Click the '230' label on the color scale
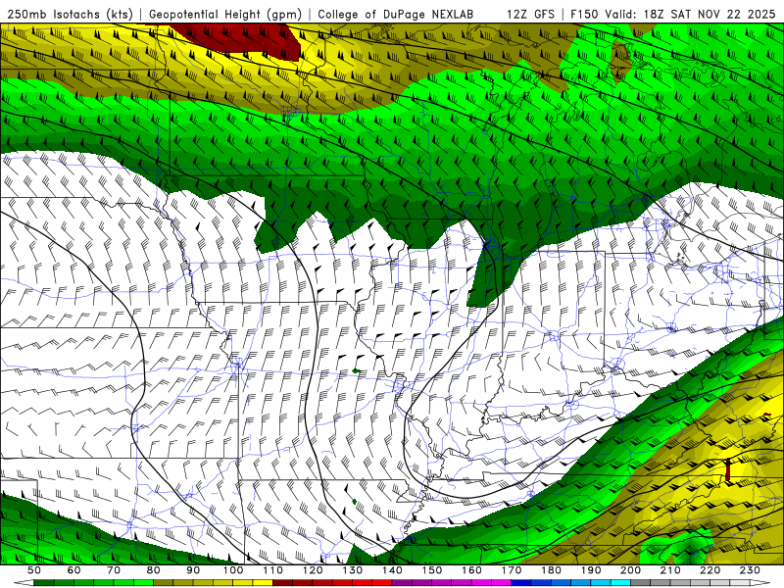 pos(750,570)
